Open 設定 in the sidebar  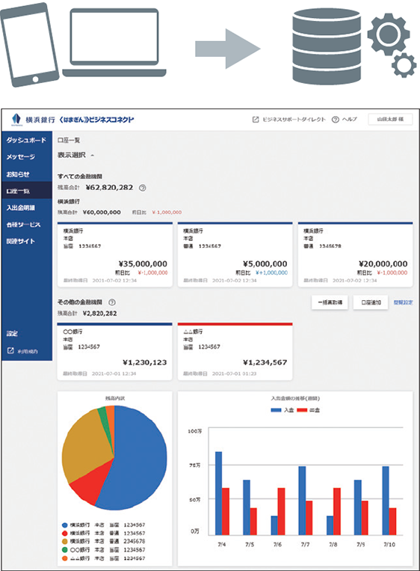(12, 333)
